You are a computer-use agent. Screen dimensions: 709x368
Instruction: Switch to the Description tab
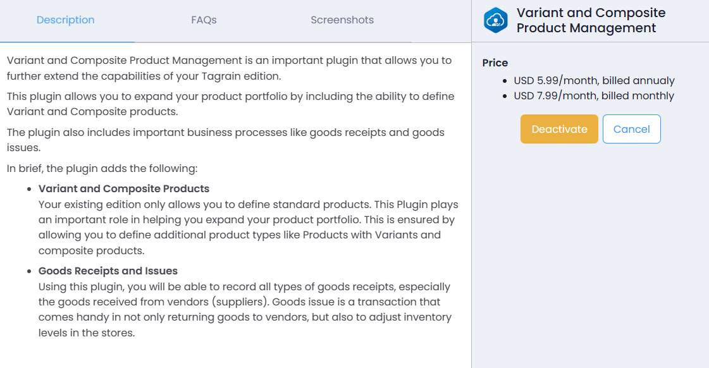(x=66, y=20)
